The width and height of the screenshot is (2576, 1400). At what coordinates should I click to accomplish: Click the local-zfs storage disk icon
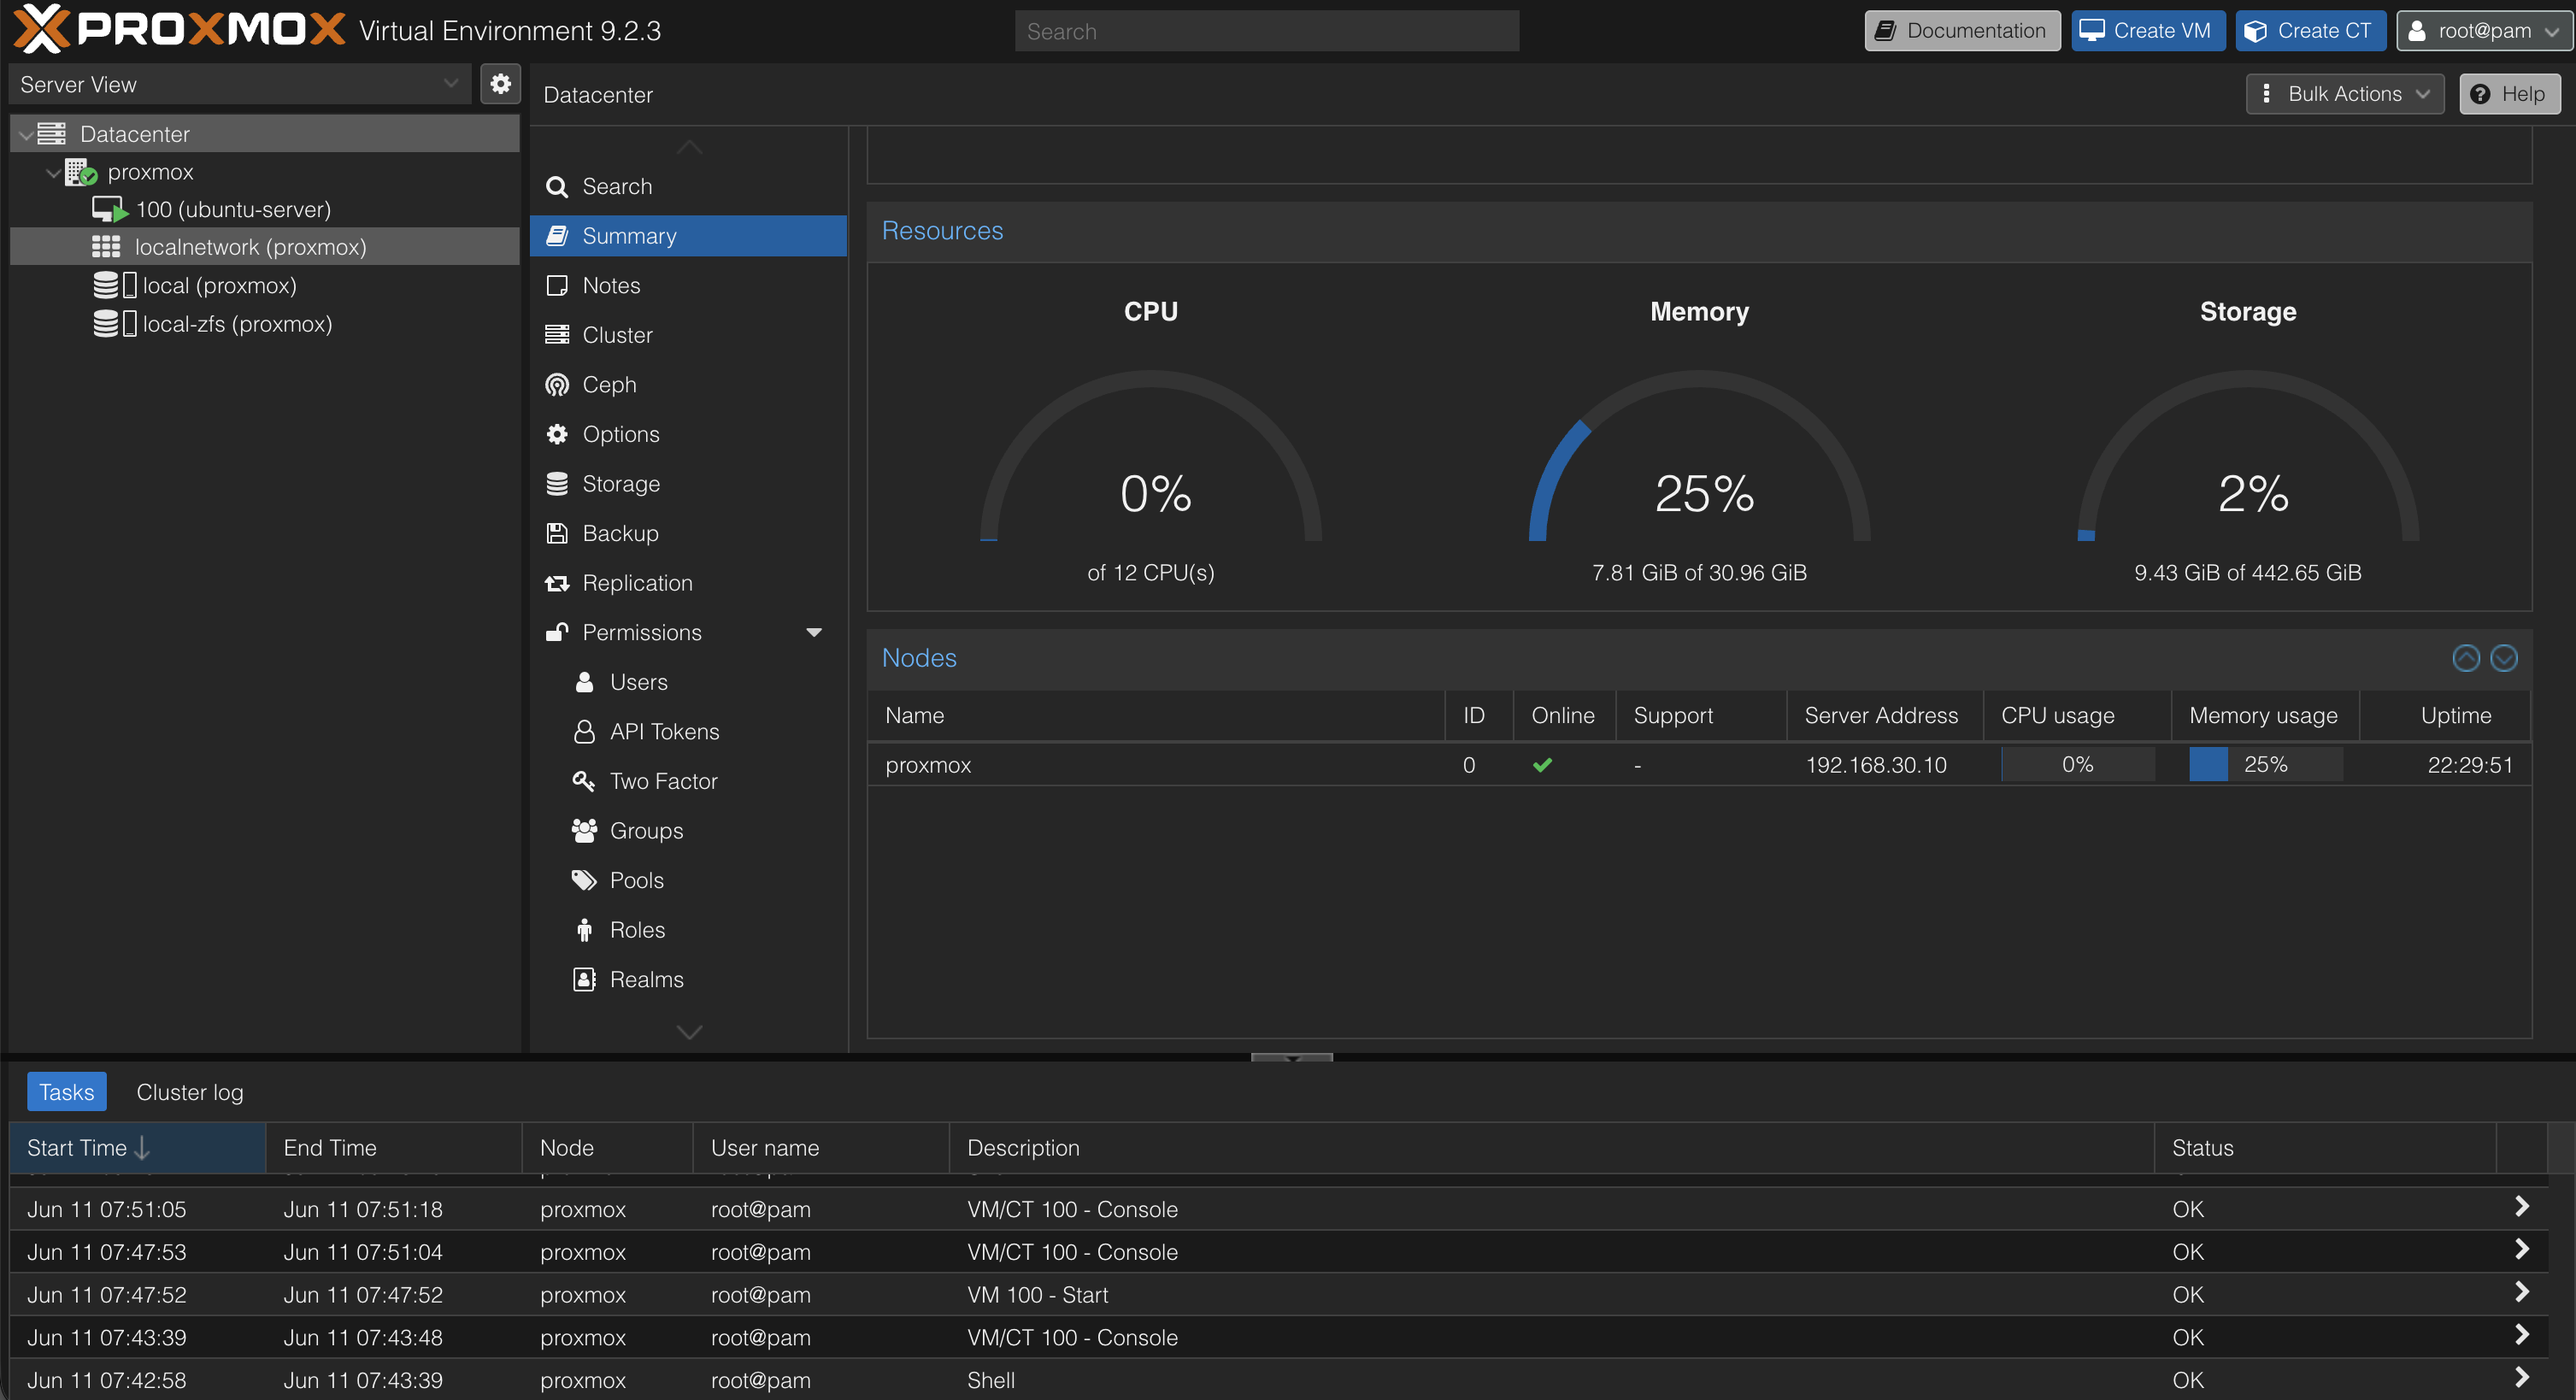[x=114, y=324]
